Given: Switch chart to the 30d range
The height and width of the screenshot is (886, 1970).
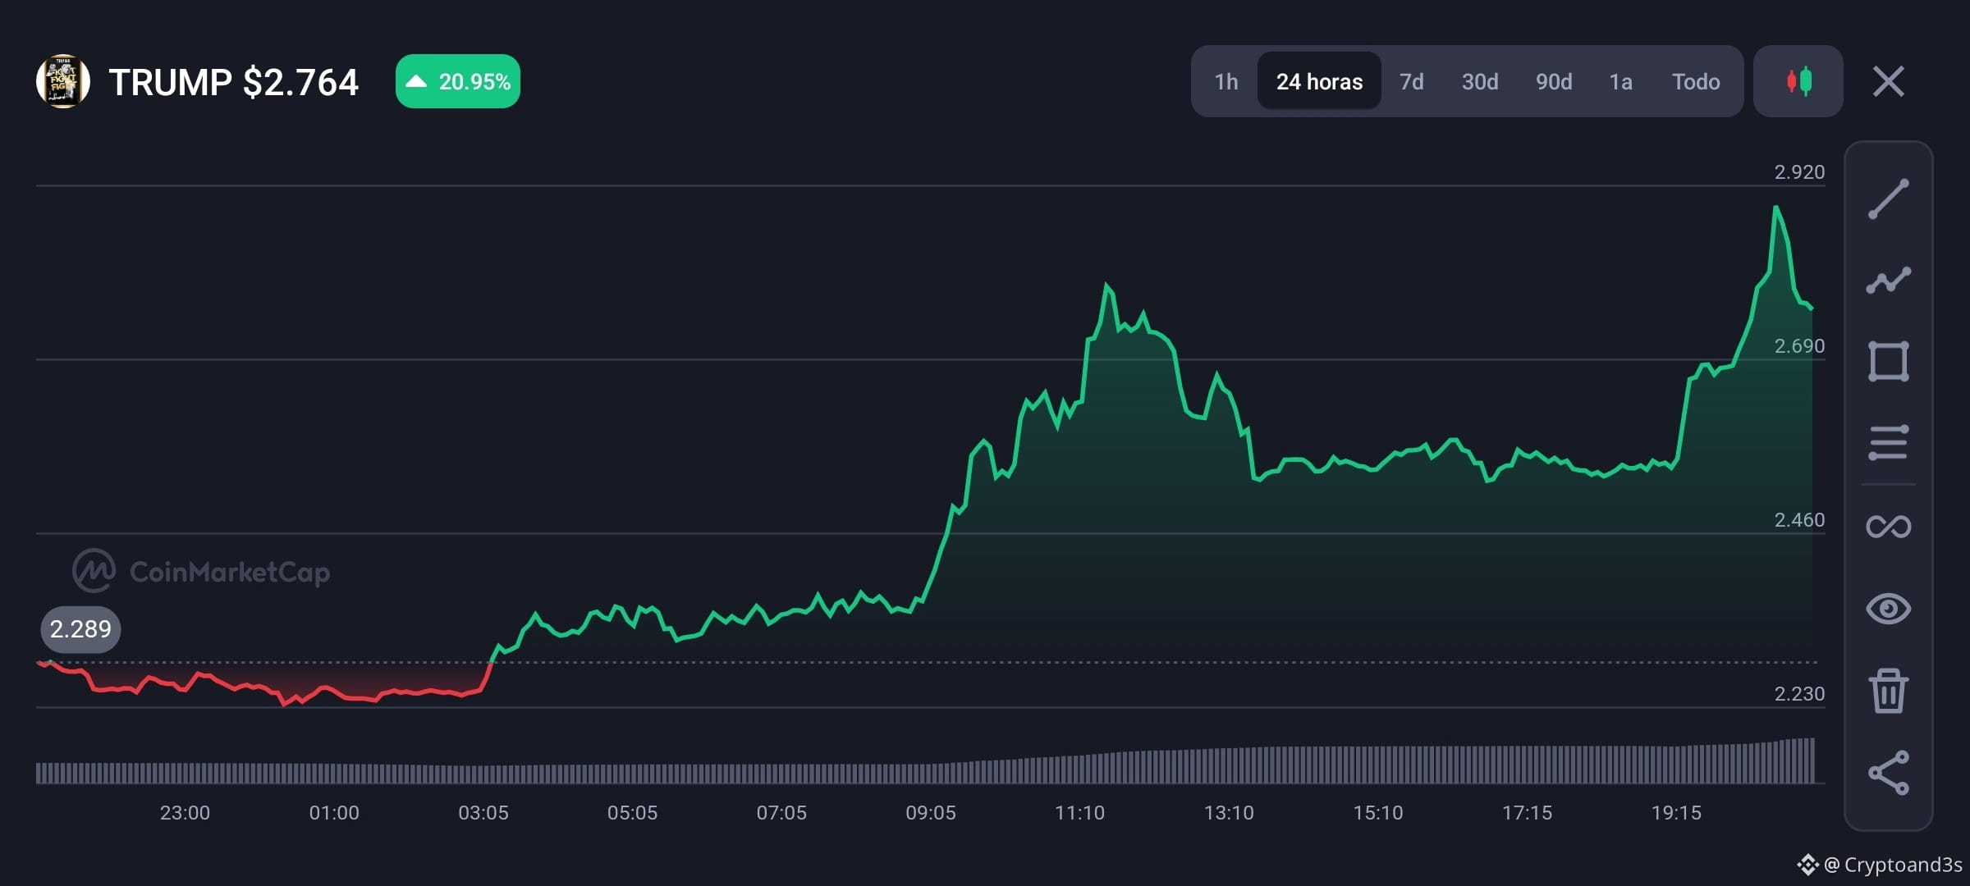Looking at the screenshot, I should (1480, 82).
